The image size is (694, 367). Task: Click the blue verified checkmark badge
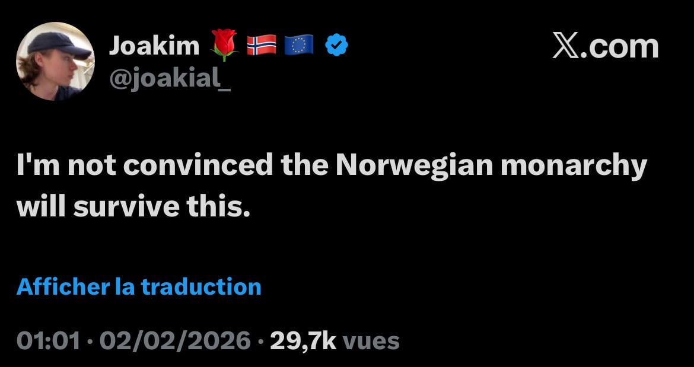click(x=336, y=46)
